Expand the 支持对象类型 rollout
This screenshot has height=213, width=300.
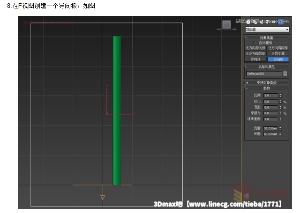267,82
